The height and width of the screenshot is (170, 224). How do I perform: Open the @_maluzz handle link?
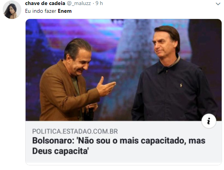pyautogui.click(x=79, y=3)
